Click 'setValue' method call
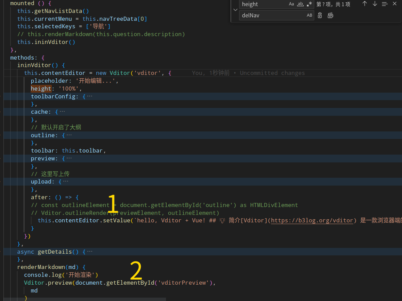The width and height of the screenshot is (402, 301). pyautogui.click(x=116, y=220)
